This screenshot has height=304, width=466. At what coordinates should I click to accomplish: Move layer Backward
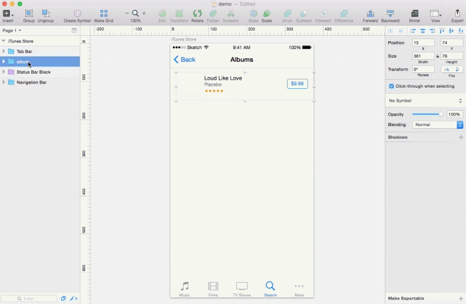click(x=390, y=16)
